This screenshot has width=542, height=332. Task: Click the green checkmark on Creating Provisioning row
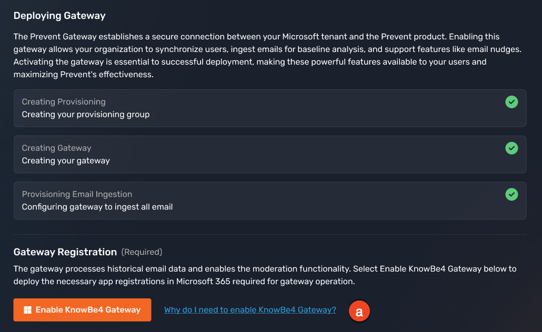coord(511,102)
